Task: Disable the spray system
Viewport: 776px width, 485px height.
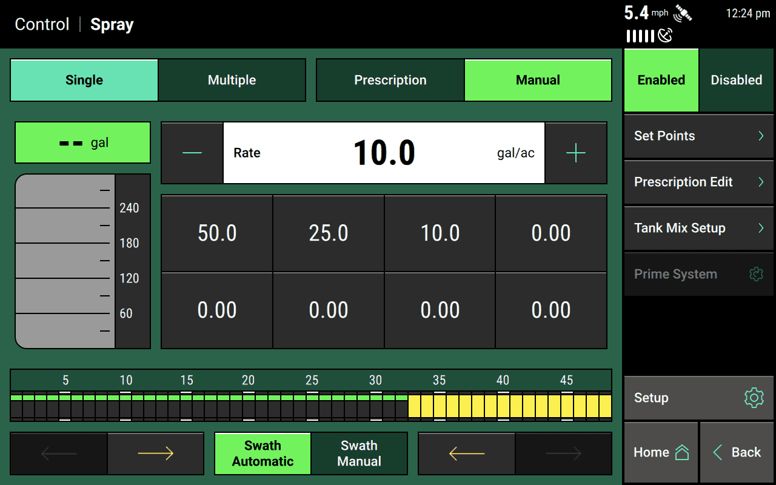Action: (x=737, y=79)
